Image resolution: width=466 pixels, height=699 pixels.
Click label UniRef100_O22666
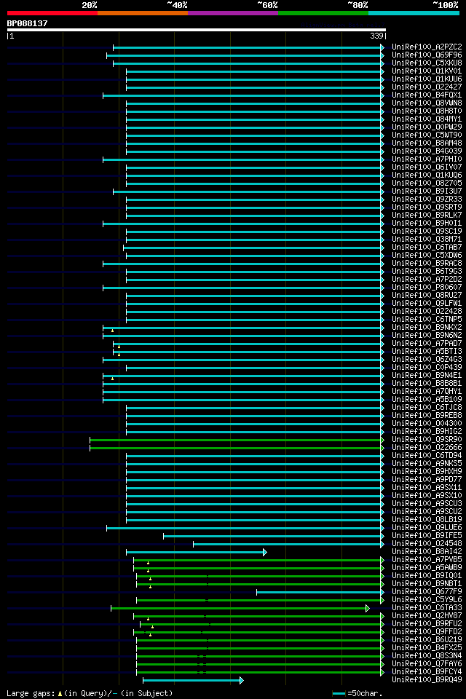[x=427, y=448]
